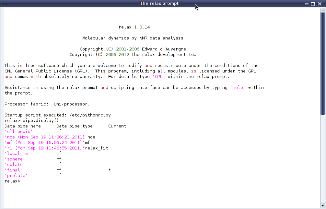Close the relax prompt window
The width and height of the screenshot is (326, 209).
pyautogui.click(x=320, y=4)
